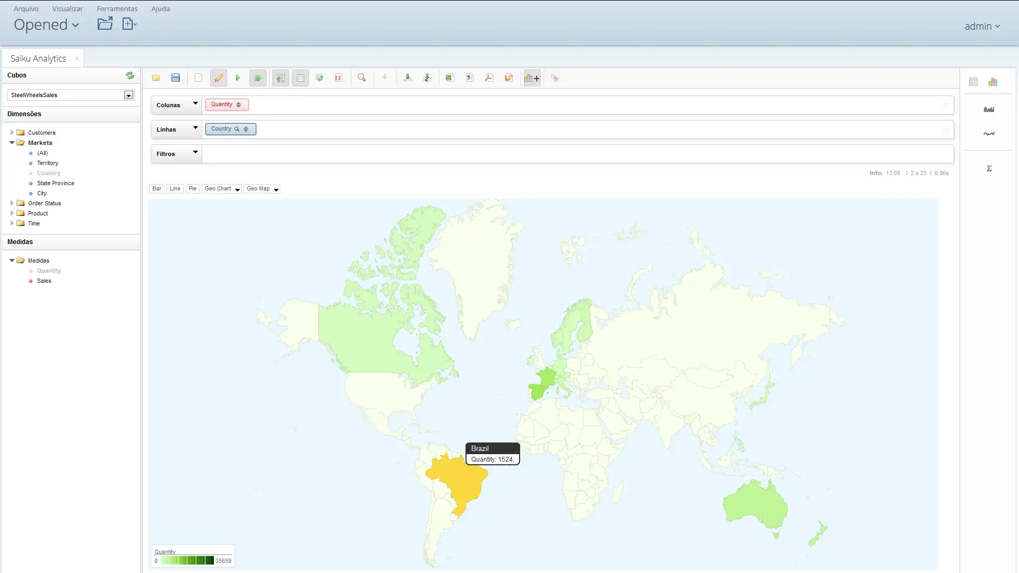Toggle the table parent-members icon
The width and height of the screenshot is (1019, 573).
tap(281, 78)
